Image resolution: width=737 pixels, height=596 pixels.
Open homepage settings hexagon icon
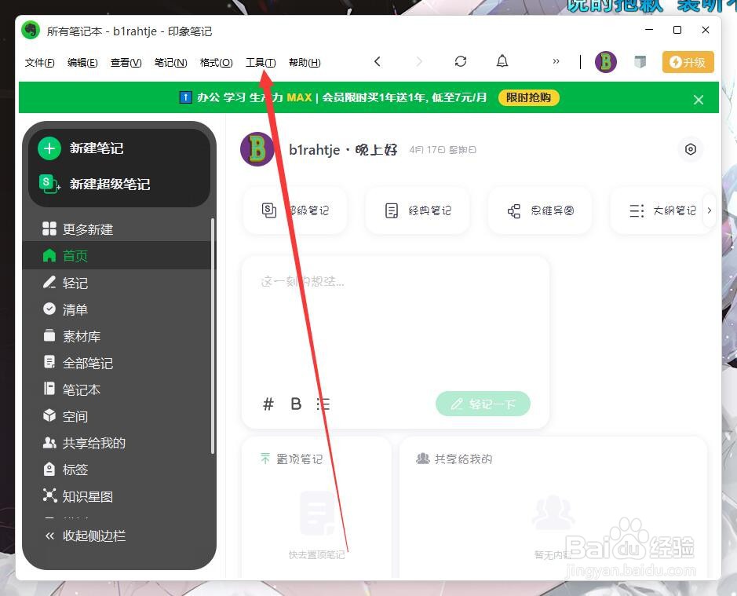pos(691,149)
